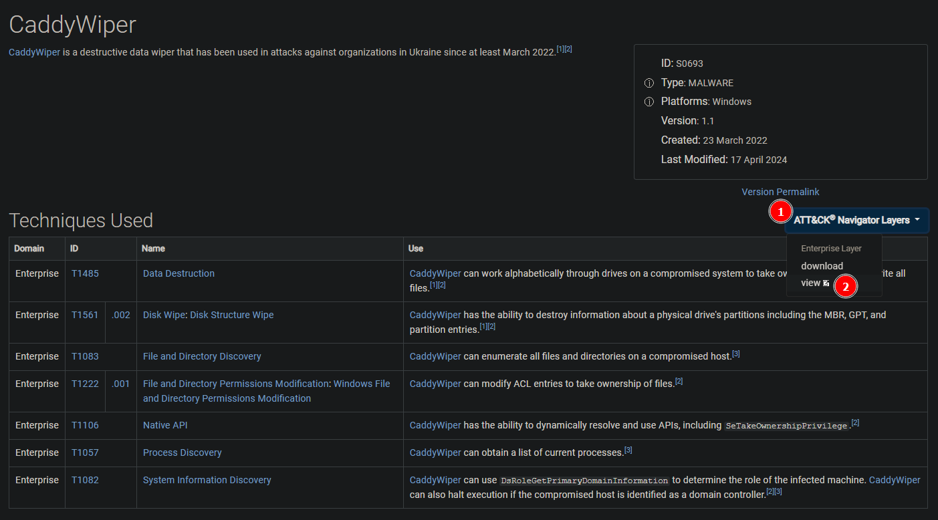Screen dimensions: 938x520
Task: Open reference [3] in File and Directory Discovery row
Action: [x=736, y=354]
